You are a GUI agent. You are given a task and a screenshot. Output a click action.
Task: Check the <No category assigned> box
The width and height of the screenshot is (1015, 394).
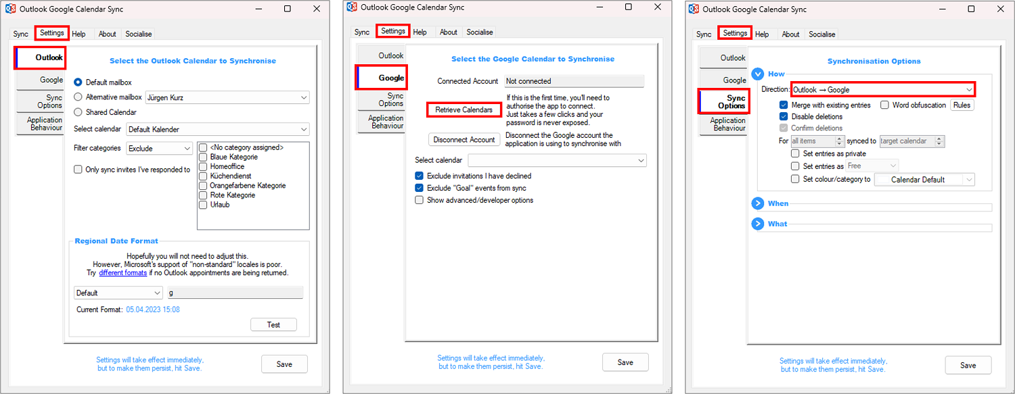[x=204, y=147]
